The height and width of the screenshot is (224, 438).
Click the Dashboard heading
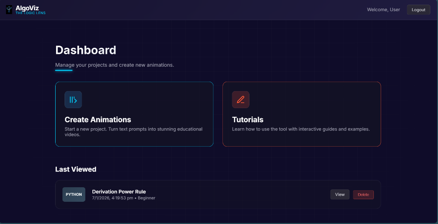tap(86, 50)
